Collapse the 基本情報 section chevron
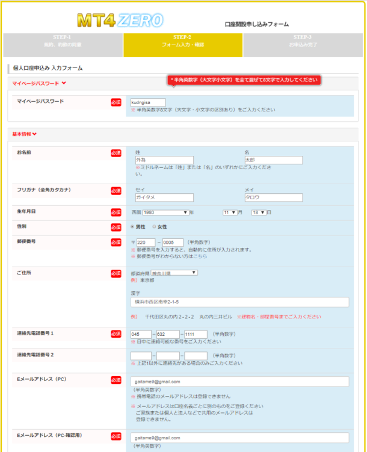The height and width of the screenshot is (452, 367). 35,134
